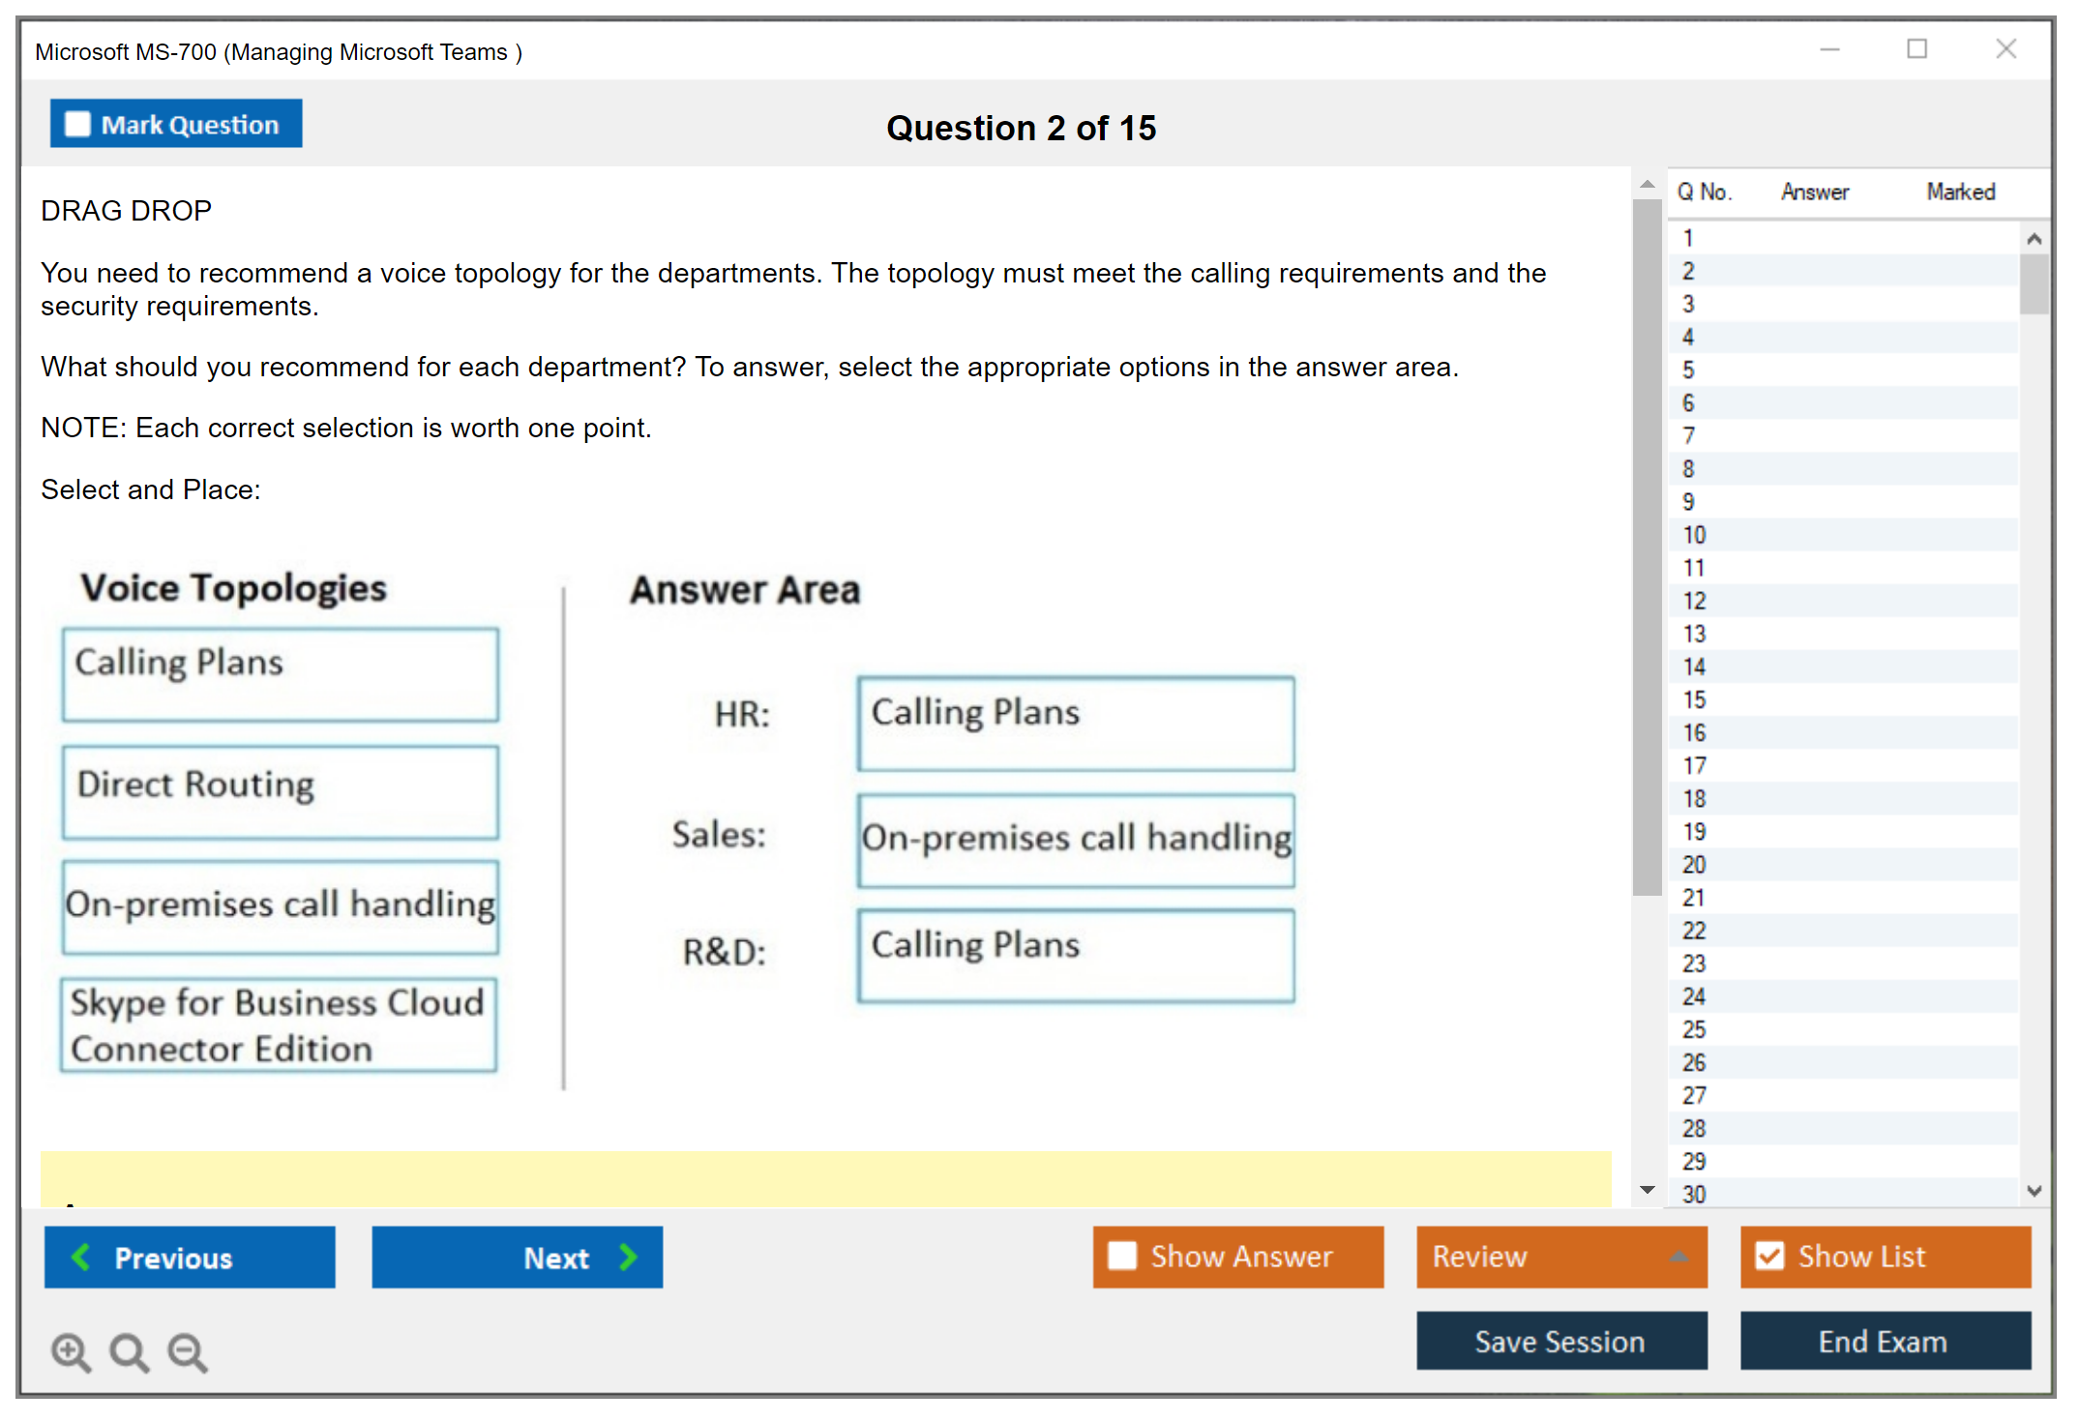The image size is (2080, 1422).
Task: Click the Save Session button
Action: click(x=1560, y=1341)
